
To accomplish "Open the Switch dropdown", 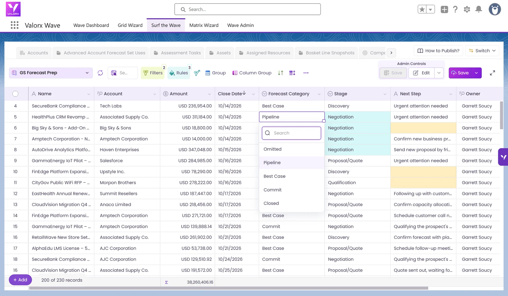I will click(482, 50).
